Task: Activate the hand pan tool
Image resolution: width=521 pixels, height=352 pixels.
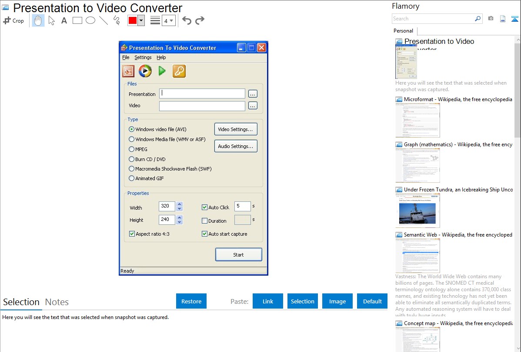Action: click(x=38, y=20)
